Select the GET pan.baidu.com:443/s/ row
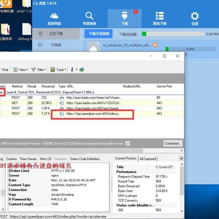 click(x=92, y=103)
